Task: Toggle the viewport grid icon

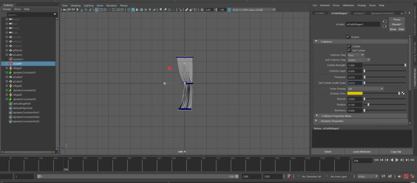Action: (96, 10)
